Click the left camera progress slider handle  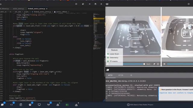(x=144, y=64)
